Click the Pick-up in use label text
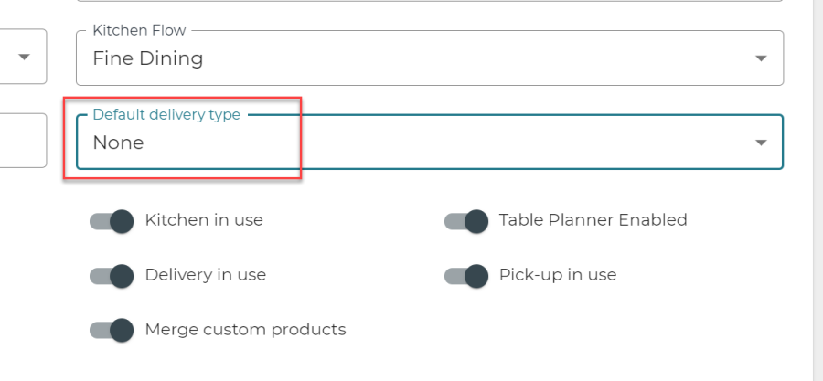Image resolution: width=823 pixels, height=381 pixels. 558,275
